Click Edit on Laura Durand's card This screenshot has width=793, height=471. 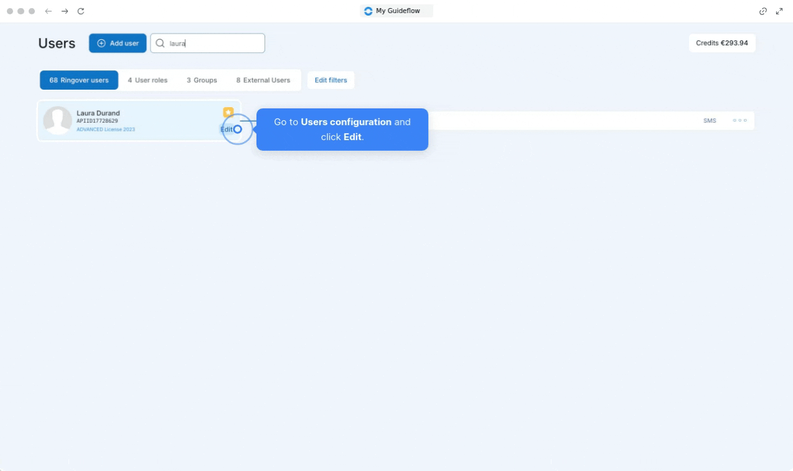click(x=228, y=130)
